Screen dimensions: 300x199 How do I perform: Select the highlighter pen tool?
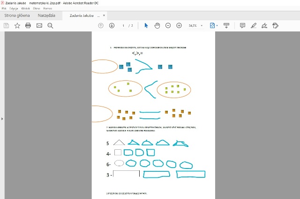click(254, 25)
